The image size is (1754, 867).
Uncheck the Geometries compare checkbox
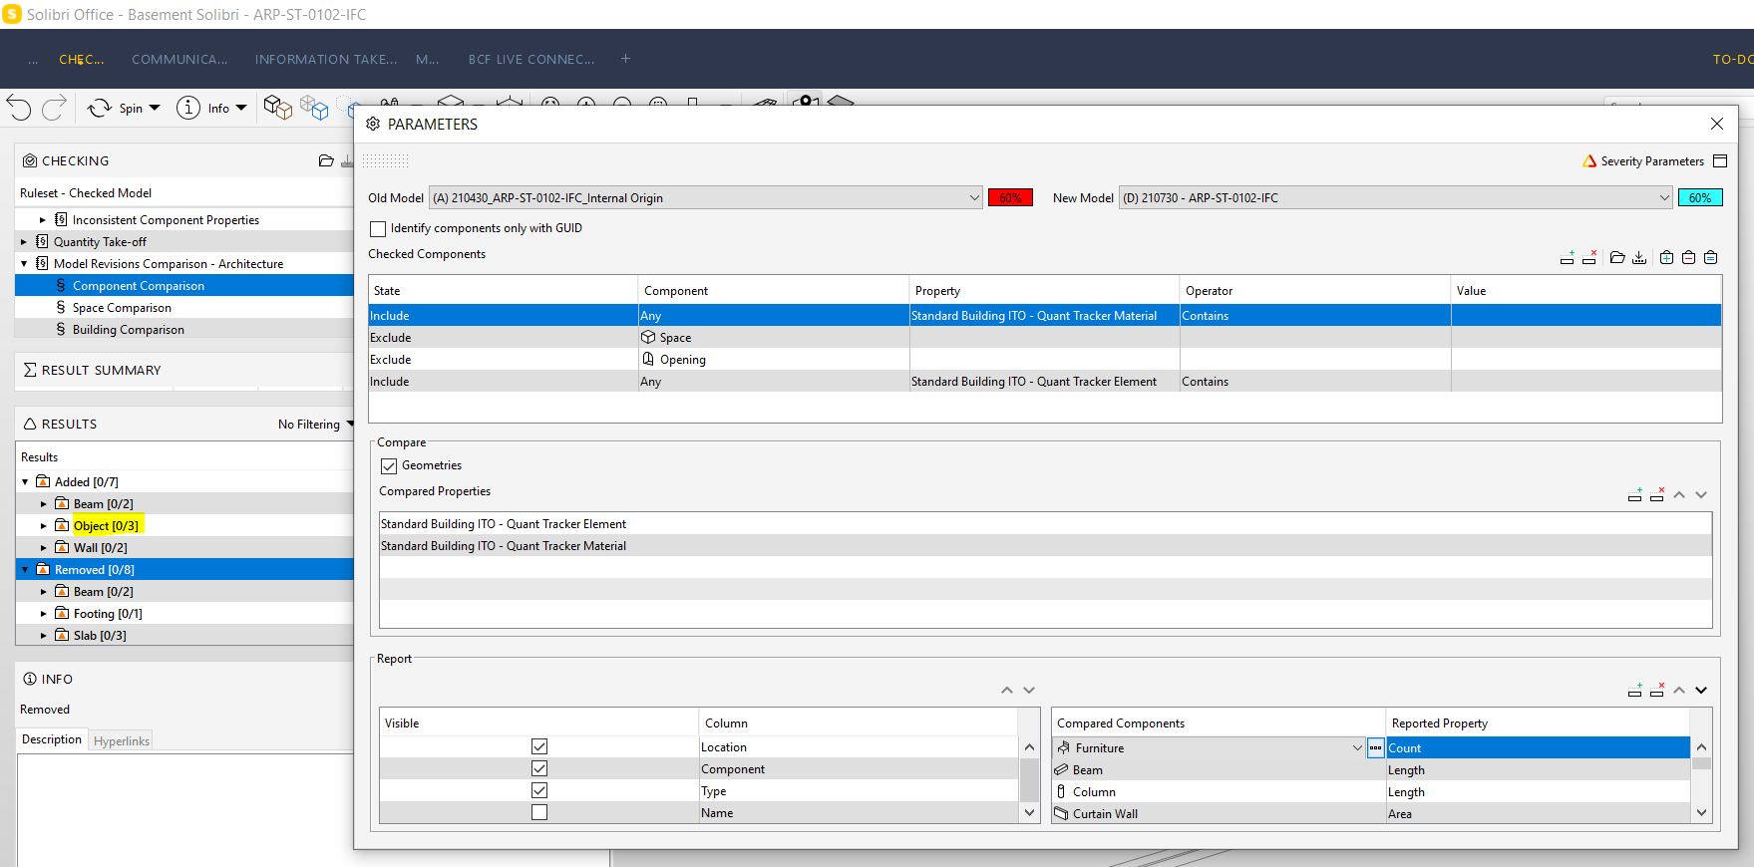[x=389, y=465]
